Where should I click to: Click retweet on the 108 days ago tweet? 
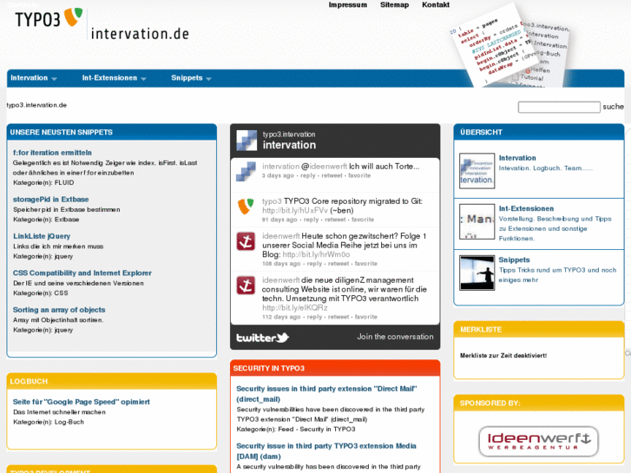point(339,263)
